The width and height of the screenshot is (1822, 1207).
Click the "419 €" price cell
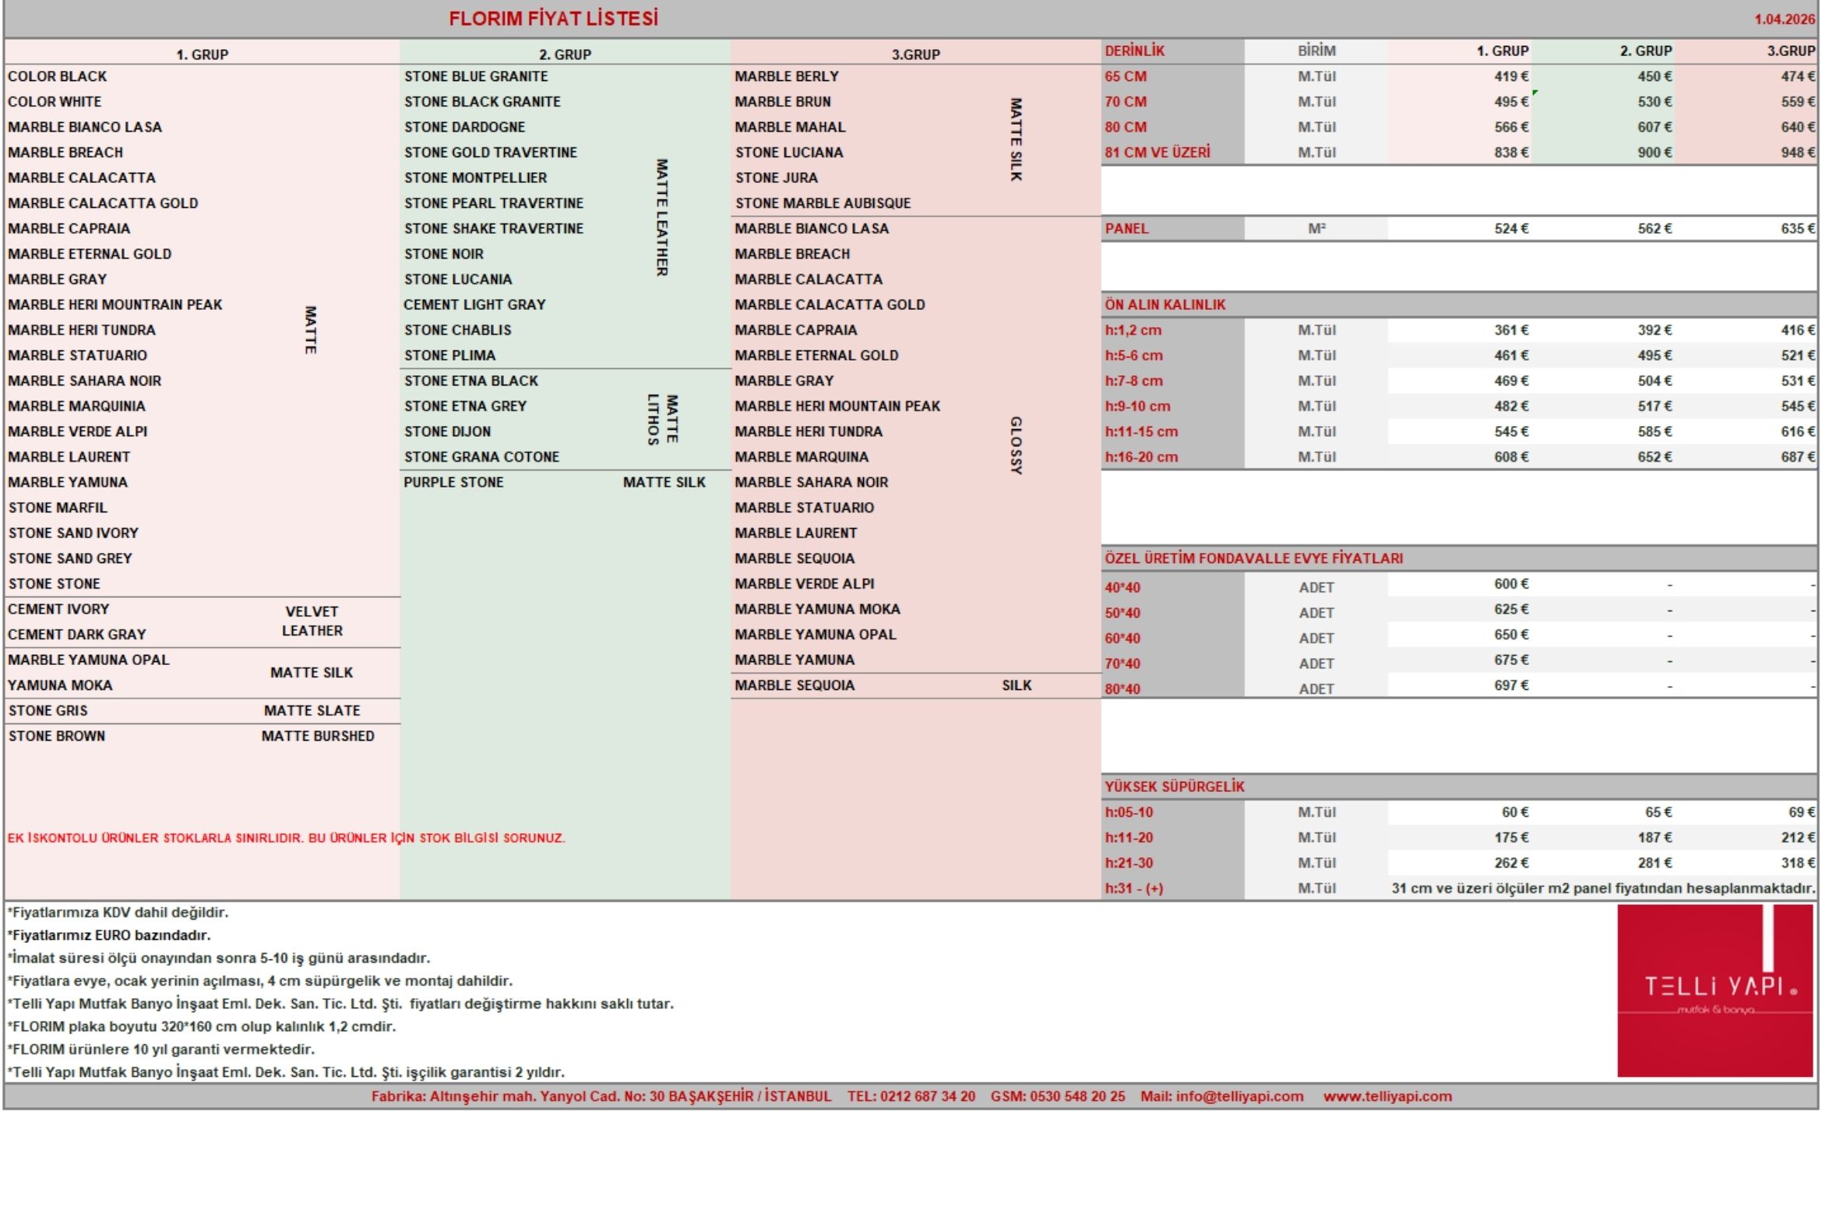pyautogui.click(x=1511, y=76)
